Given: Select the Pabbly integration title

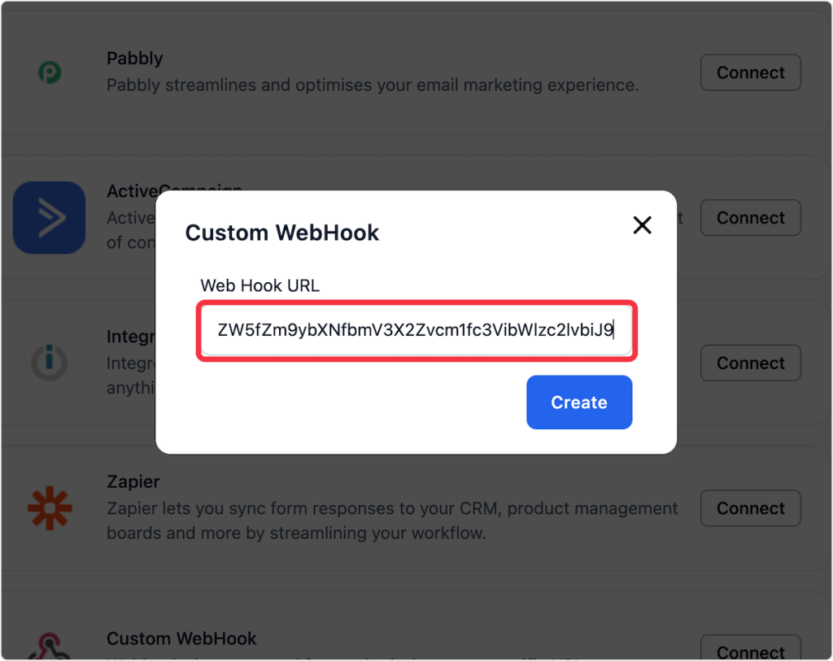Looking at the screenshot, I should 135,59.
